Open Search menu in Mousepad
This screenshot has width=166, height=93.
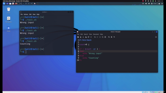(86, 34)
